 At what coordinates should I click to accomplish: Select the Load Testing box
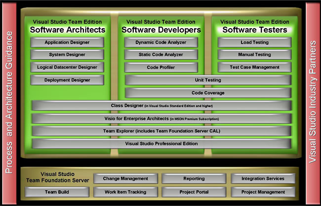click(x=254, y=42)
